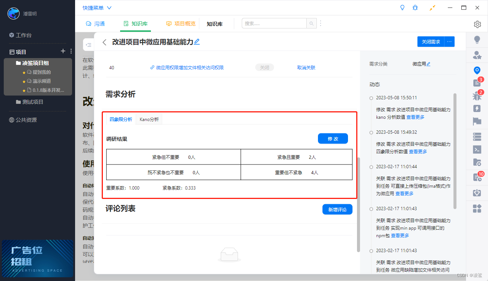This screenshot has width=488, height=281.
Task: Open the terminal prompt icon in sidebar
Action: tap(477, 149)
